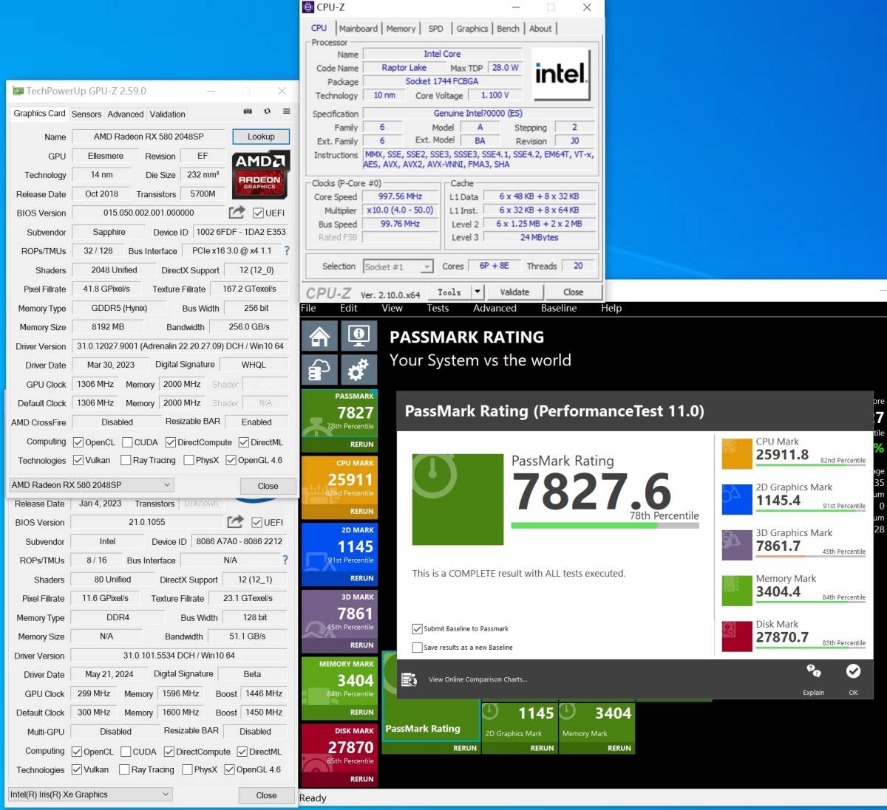Click the Explain icon in the rating dialog
887x810 pixels.
pos(813,671)
